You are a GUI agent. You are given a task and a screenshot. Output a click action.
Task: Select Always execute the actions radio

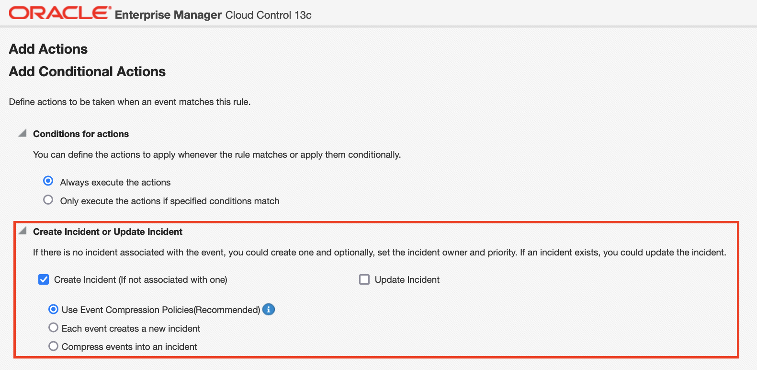pos(48,181)
